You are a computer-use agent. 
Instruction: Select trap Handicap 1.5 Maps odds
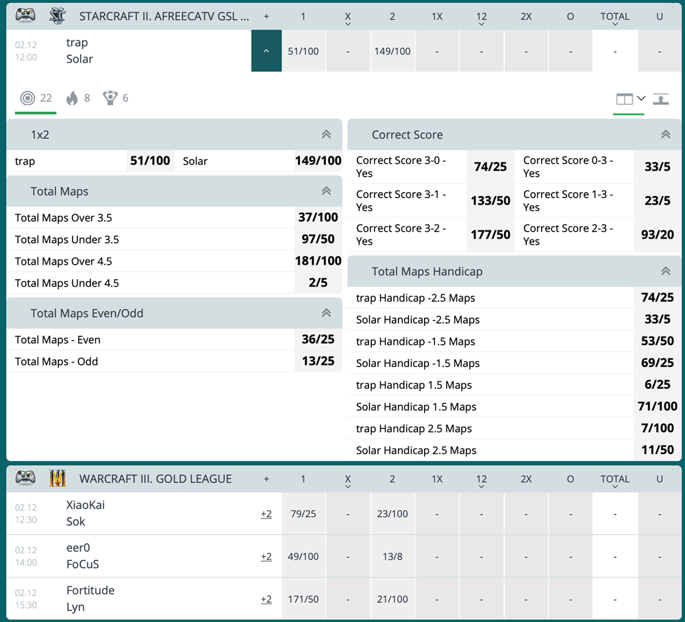click(657, 385)
